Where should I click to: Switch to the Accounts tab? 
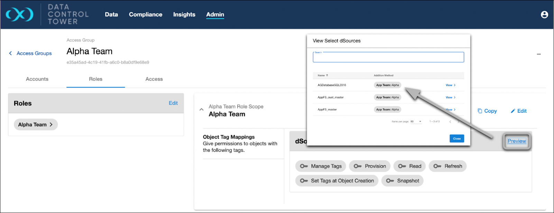pos(37,79)
